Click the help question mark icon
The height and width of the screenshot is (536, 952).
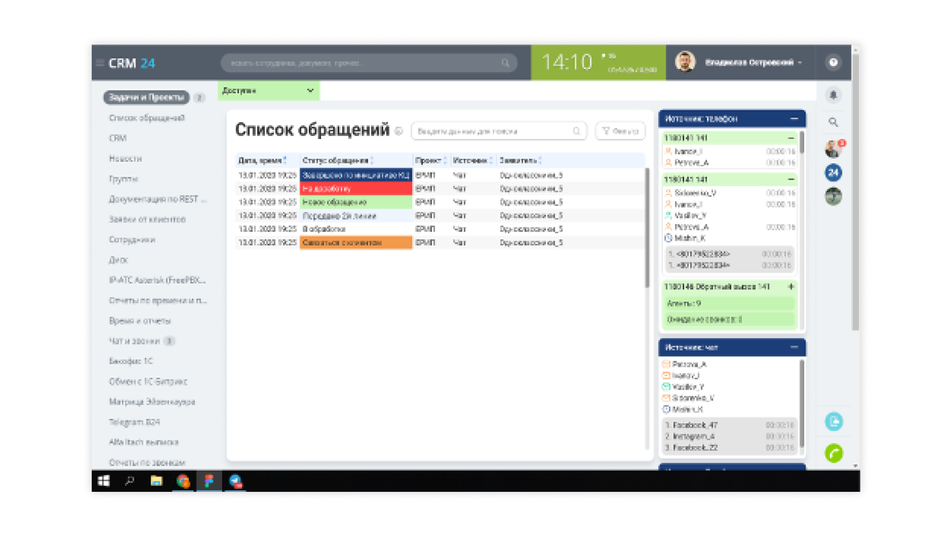tap(833, 63)
